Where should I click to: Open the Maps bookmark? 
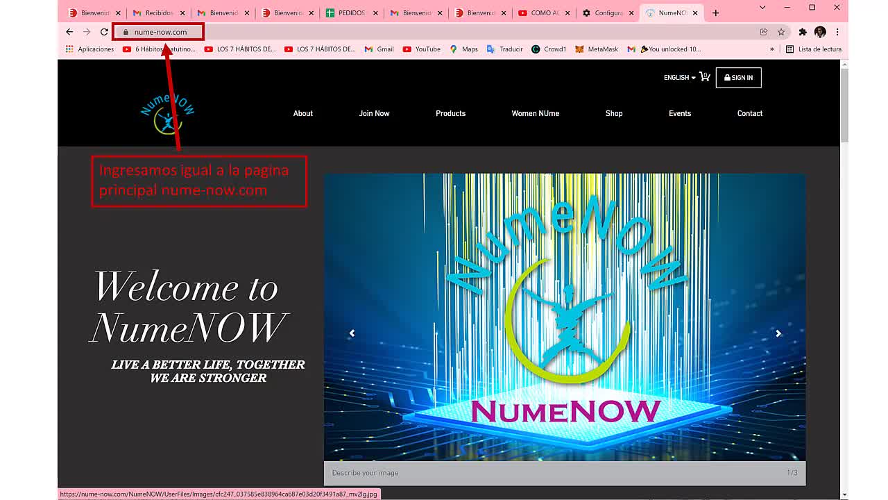tap(463, 49)
